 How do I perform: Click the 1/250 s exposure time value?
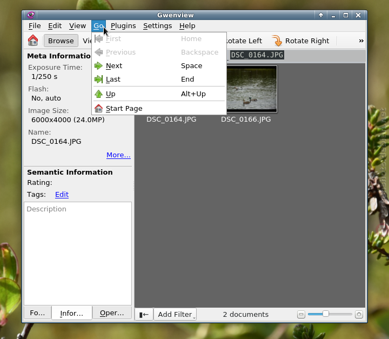click(44, 76)
